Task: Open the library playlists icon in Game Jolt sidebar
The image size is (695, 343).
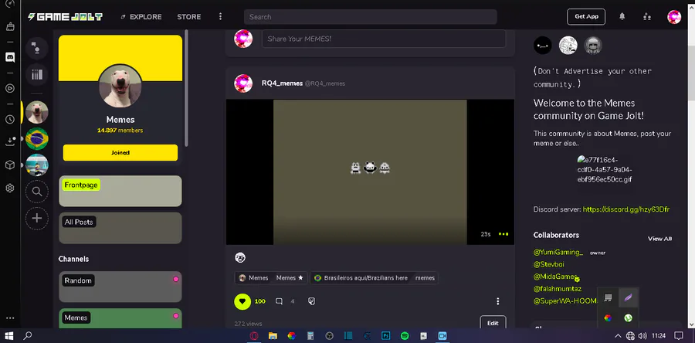Action: 37,74
